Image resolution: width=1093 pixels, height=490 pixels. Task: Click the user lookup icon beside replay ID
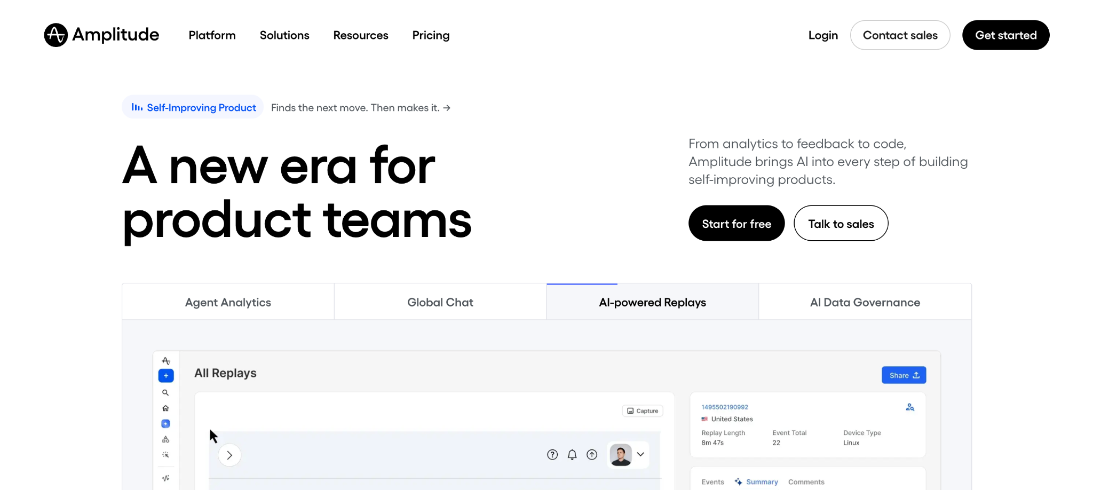click(910, 407)
